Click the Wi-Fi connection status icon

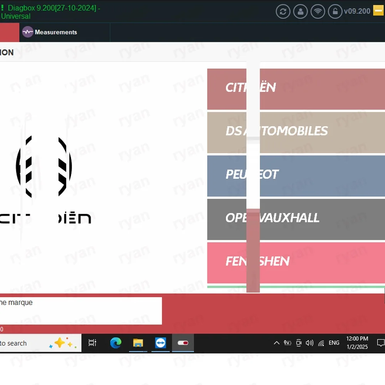tap(318, 12)
